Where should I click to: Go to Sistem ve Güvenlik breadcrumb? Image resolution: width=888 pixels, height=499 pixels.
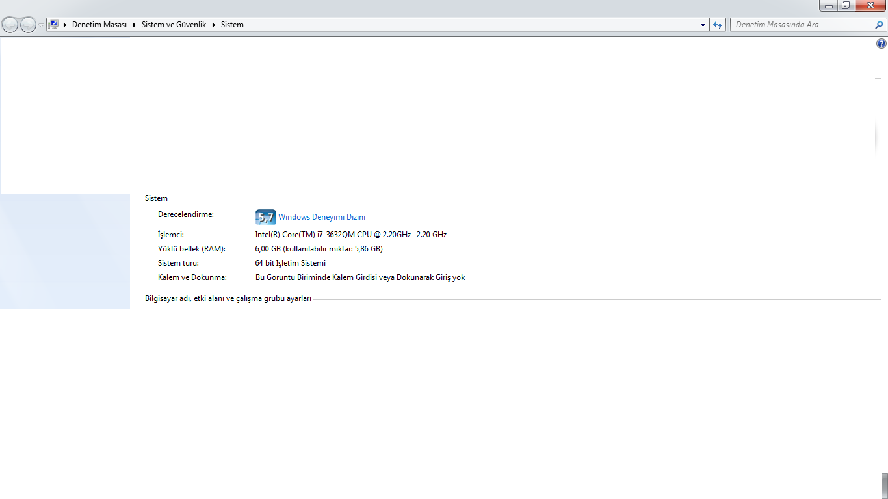174,25
